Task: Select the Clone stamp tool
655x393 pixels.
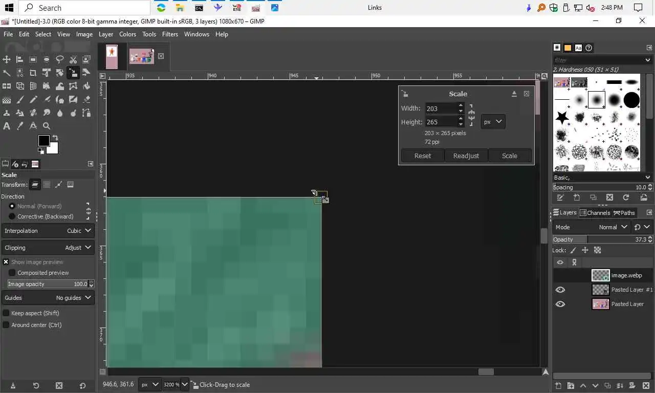Action: (x=7, y=113)
